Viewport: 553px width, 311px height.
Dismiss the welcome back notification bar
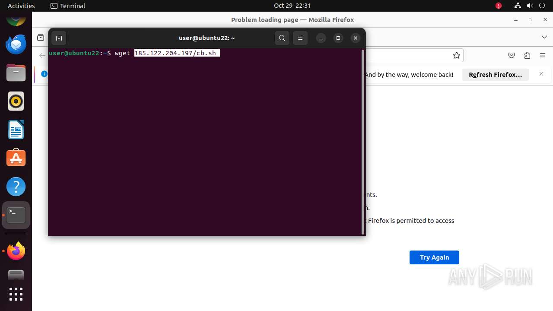click(541, 74)
